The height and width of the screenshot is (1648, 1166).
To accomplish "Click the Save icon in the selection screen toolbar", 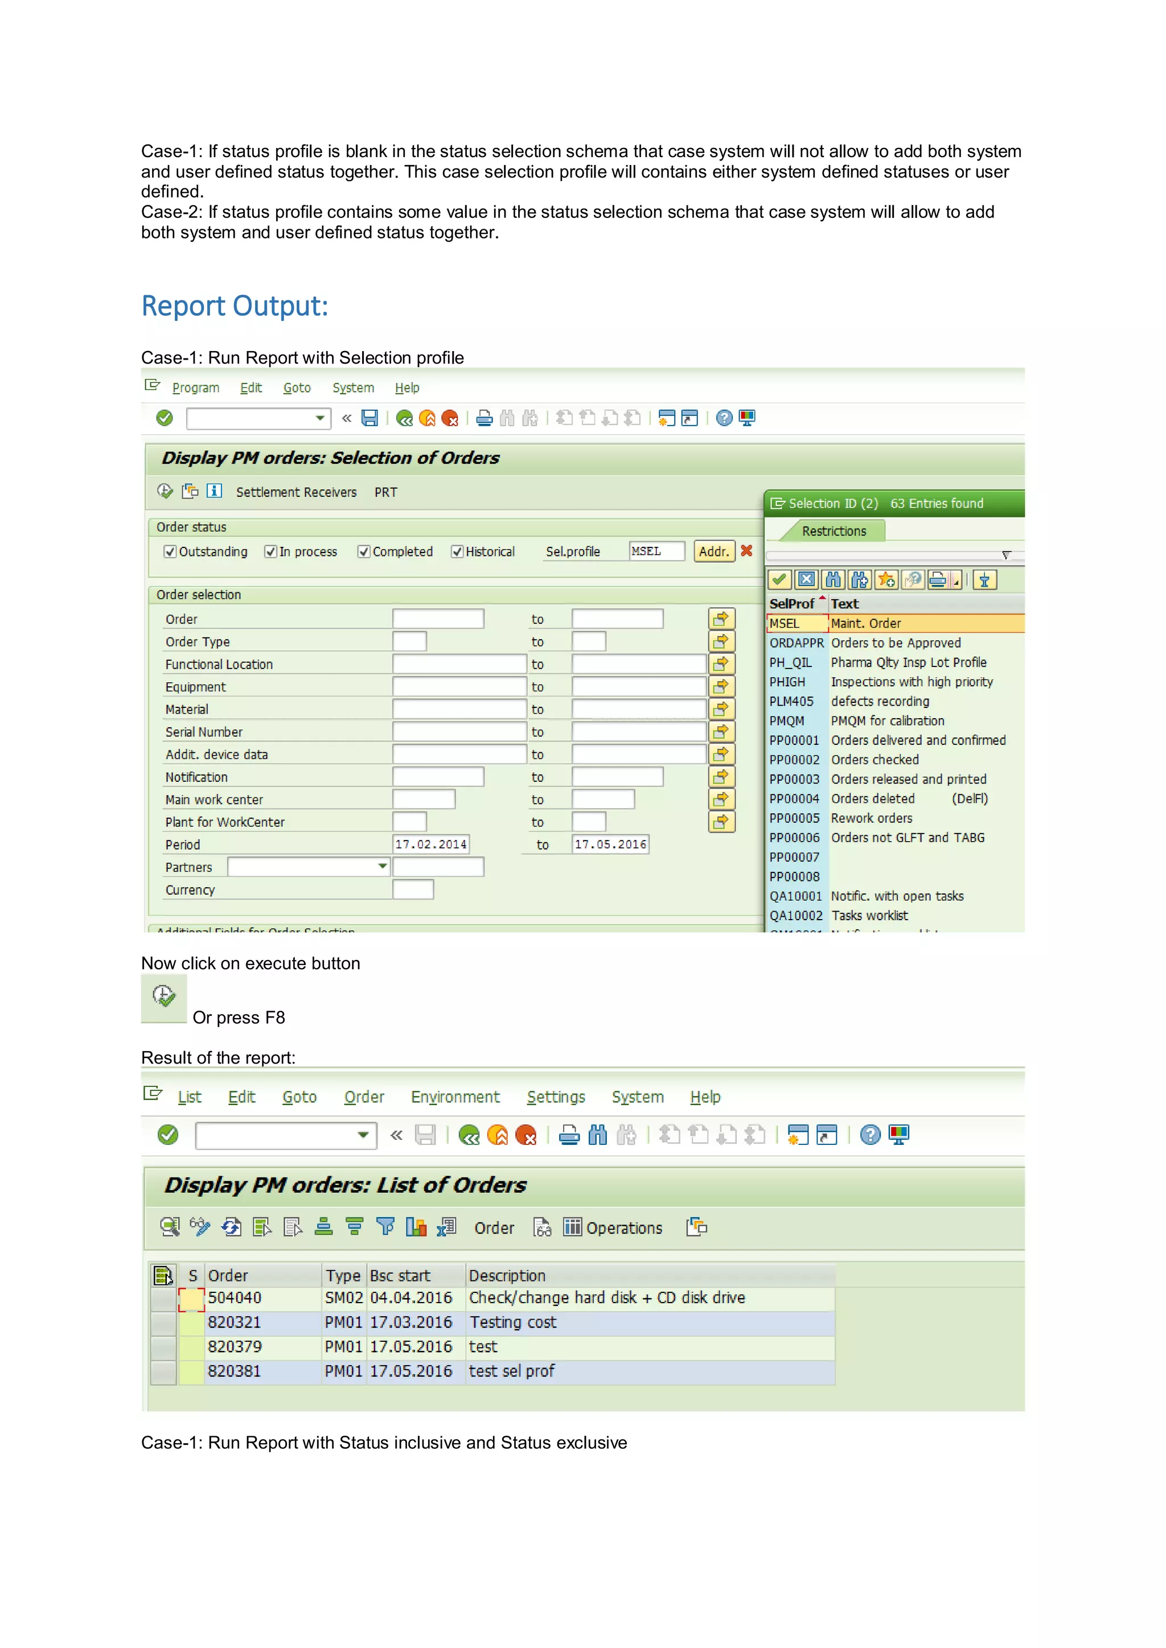I will click(369, 418).
